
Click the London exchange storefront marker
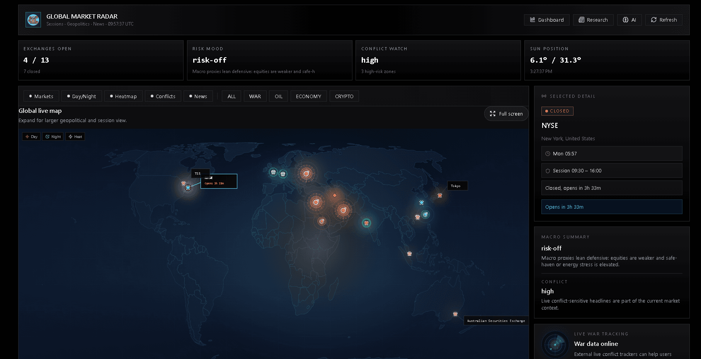click(x=274, y=172)
